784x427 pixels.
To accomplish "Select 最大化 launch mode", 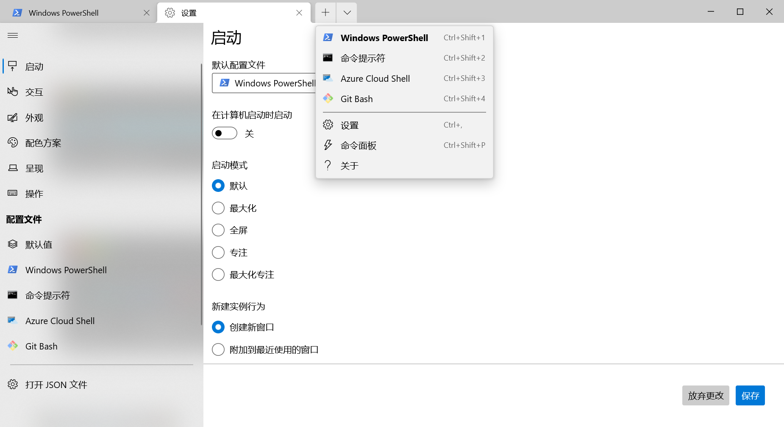I will 218,208.
